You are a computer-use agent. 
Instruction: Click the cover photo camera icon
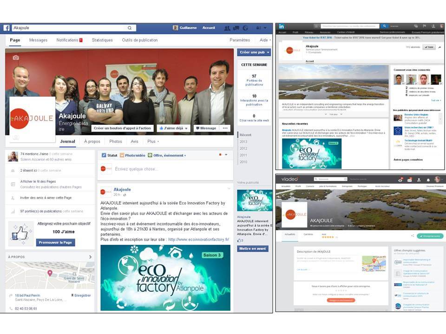[x=16, y=58]
